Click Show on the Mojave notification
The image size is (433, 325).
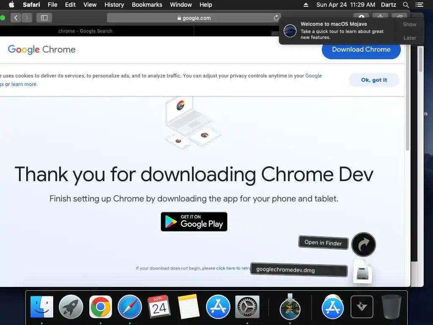point(409,24)
